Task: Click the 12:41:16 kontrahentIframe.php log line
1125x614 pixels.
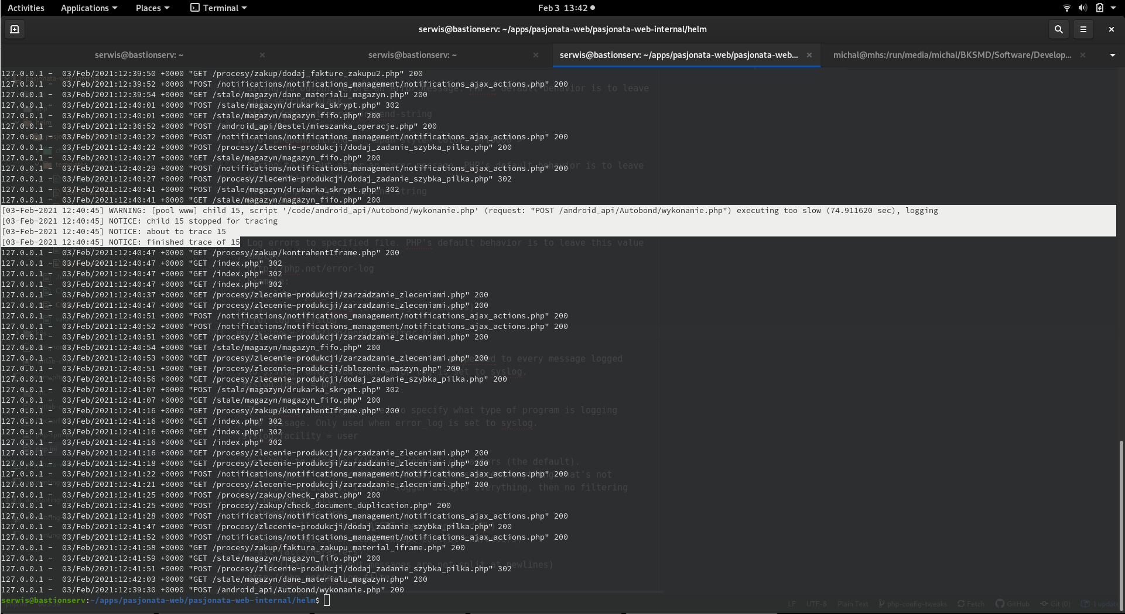Action: tap(200, 411)
